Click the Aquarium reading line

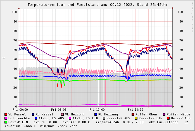[41, 126]
